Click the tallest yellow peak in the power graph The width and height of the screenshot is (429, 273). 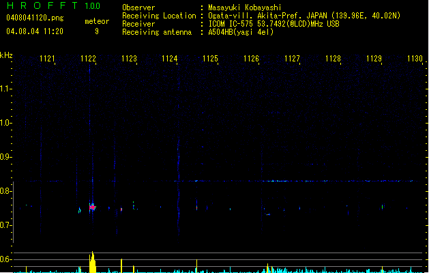(x=93, y=262)
